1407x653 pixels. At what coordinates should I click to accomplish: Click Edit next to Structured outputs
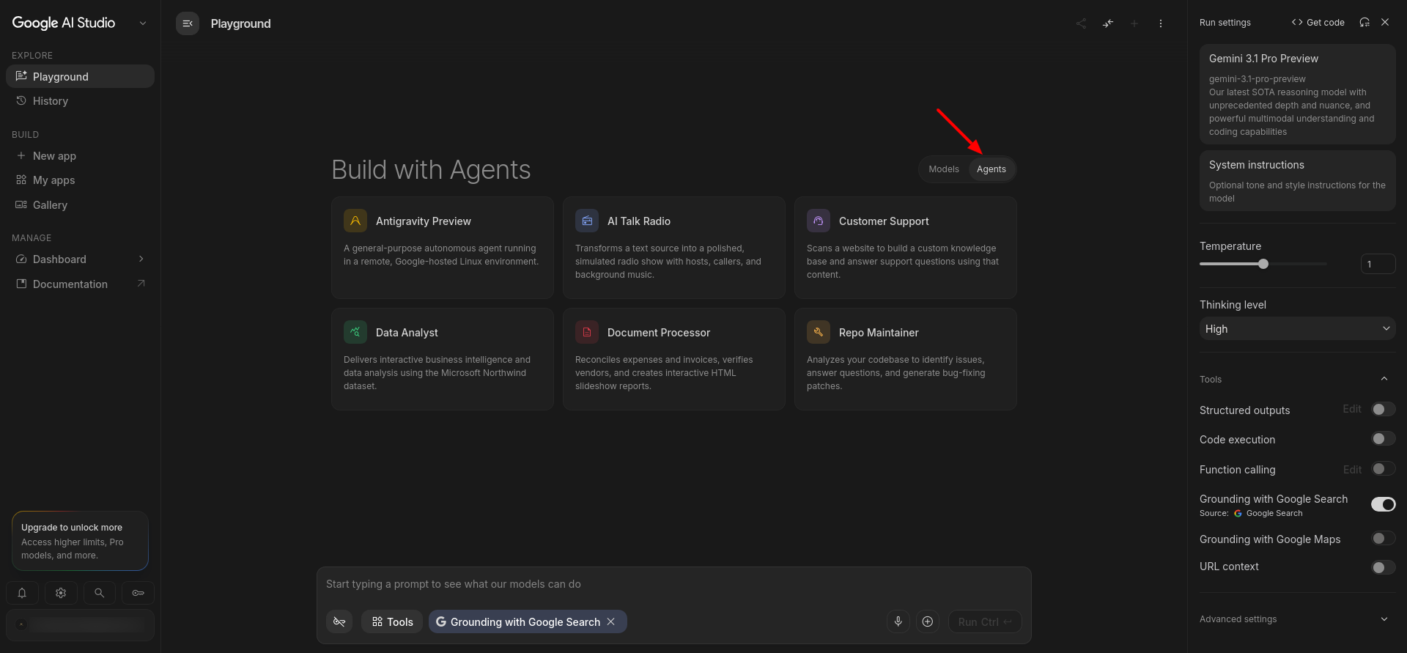1352,409
